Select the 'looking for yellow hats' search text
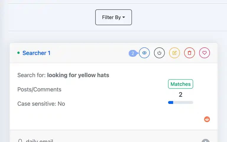This screenshot has height=142, width=227. point(78,75)
